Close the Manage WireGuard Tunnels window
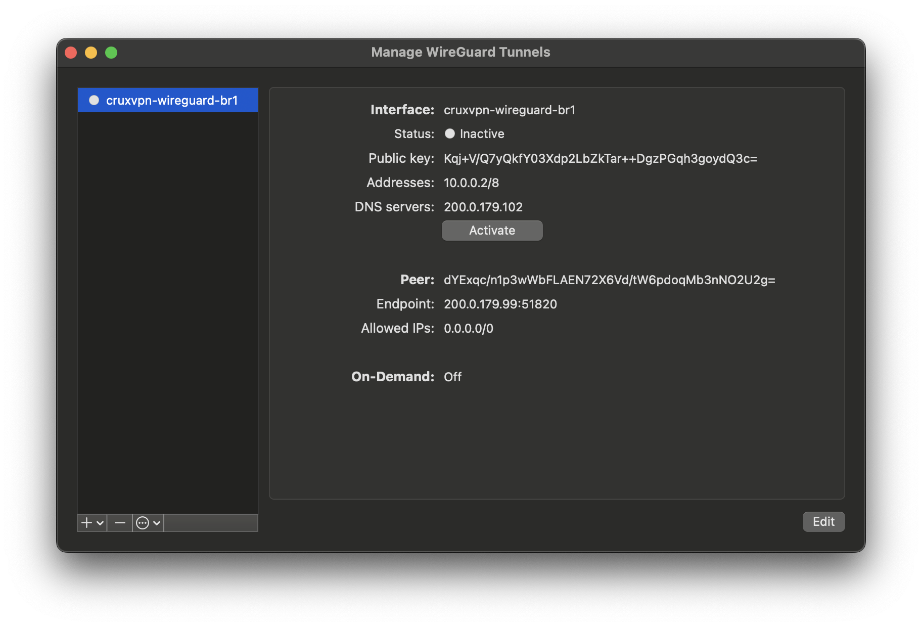 [x=71, y=53]
